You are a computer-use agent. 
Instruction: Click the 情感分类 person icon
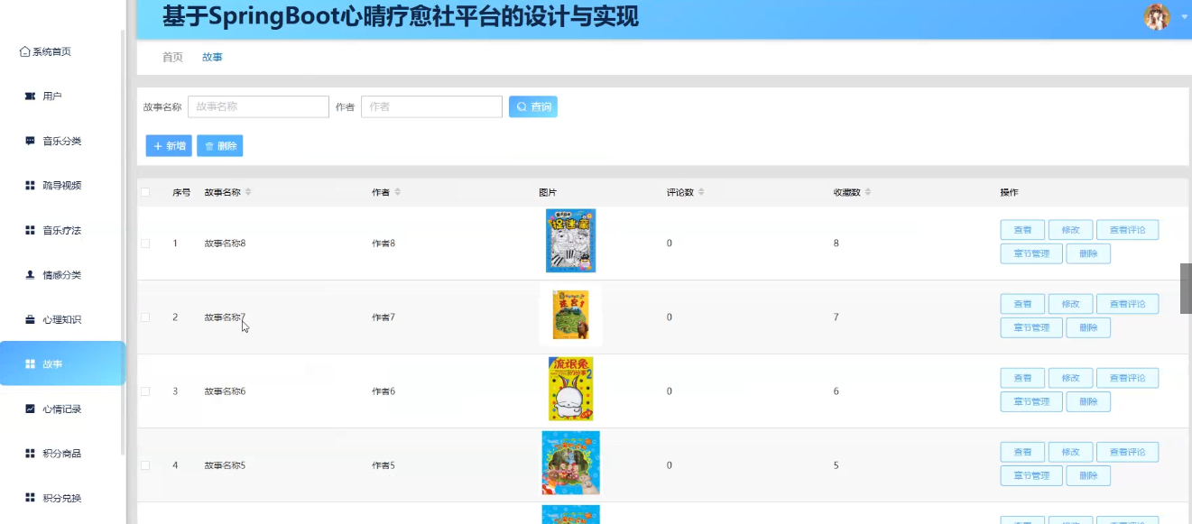click(30, 274)
